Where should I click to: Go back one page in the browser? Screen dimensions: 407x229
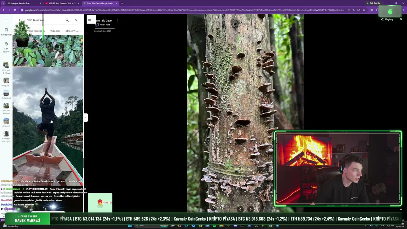(3, 10)
